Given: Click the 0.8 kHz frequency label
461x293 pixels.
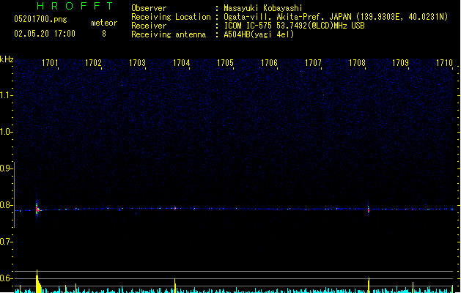Looking at the screenshot, I should pyautogui.click(x=6, y=205).
